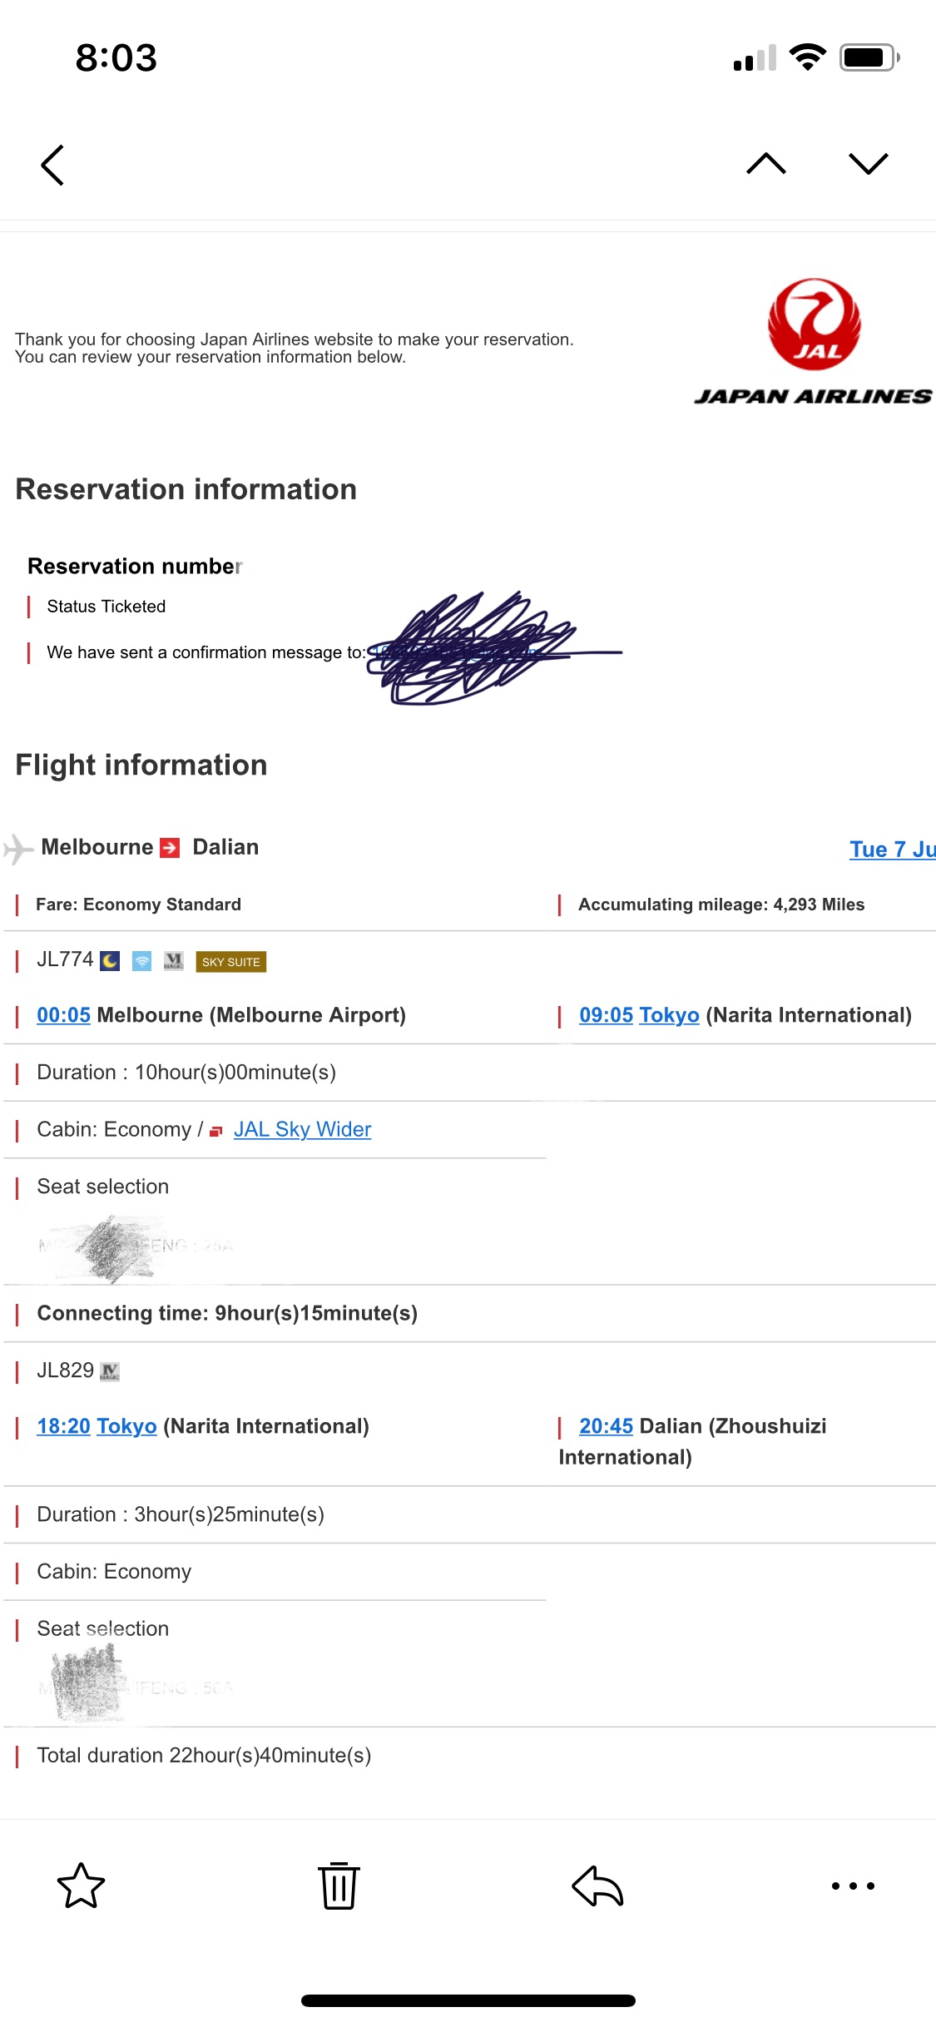Open the JAL Sky Wider link
This screenshot has width=936, height=2027.
coord(302,1129)
